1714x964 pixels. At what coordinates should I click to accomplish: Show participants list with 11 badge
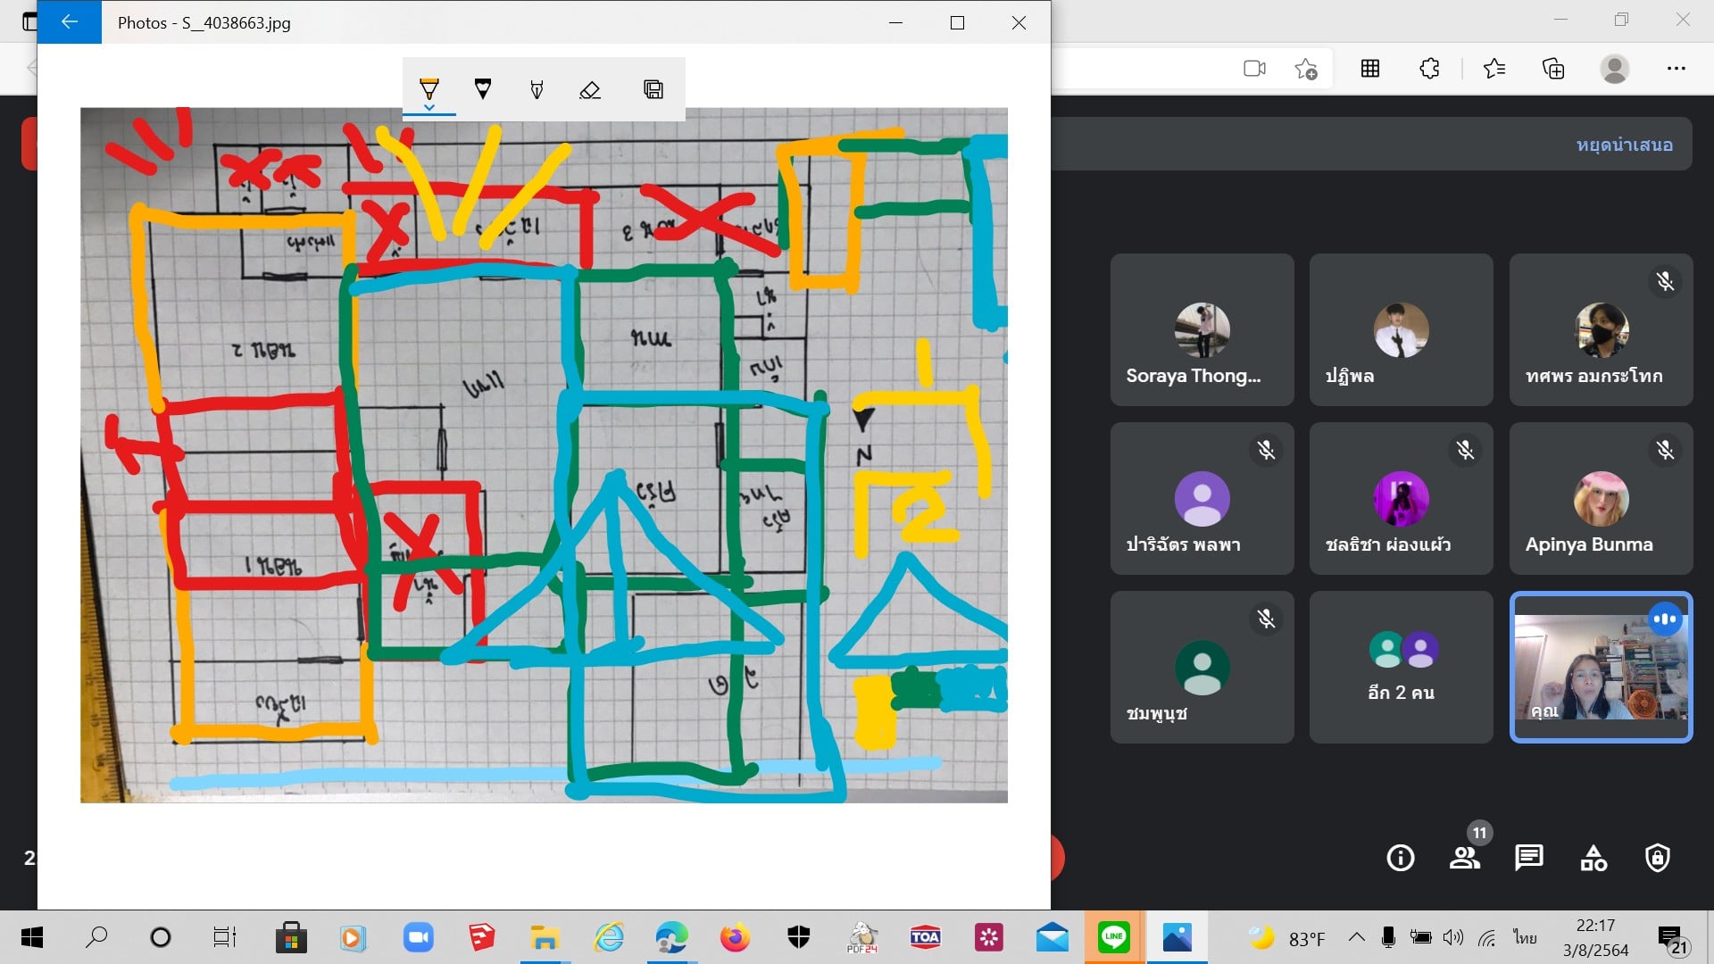click(x=1465, y=858)
